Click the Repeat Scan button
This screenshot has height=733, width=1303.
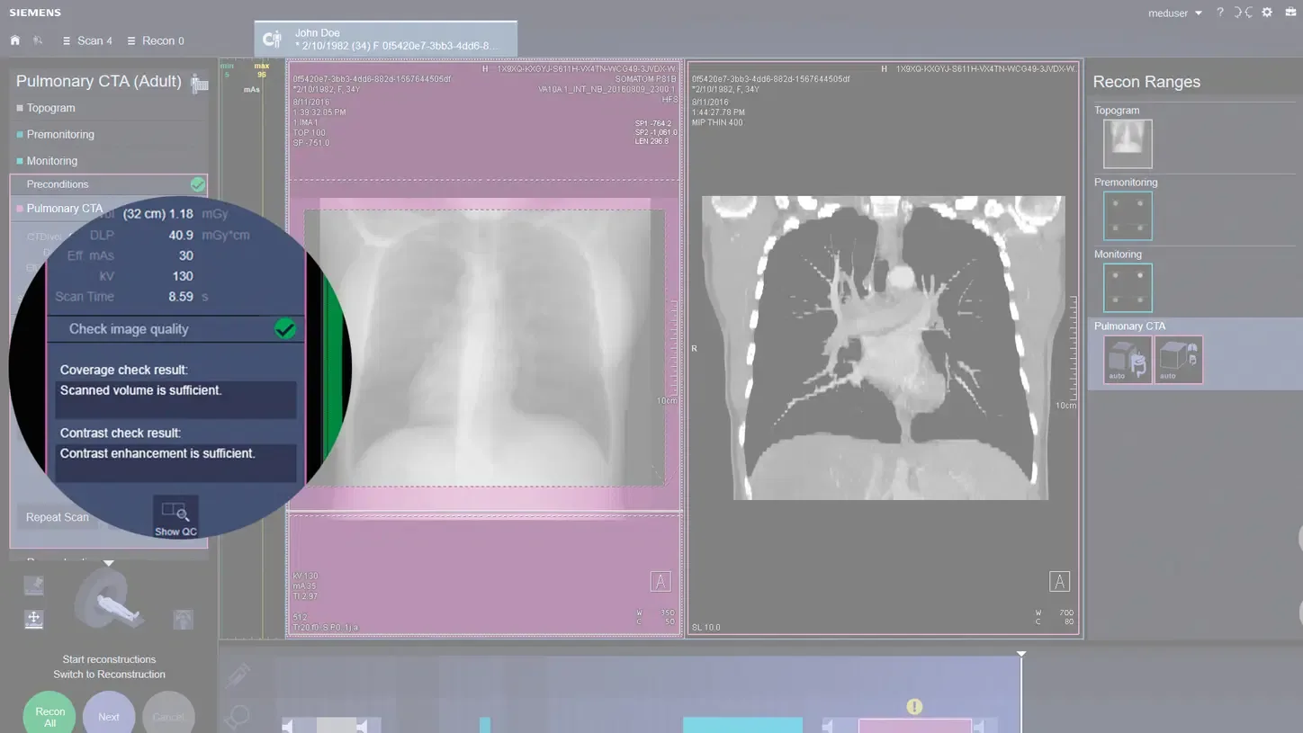(x=58, y=517)
